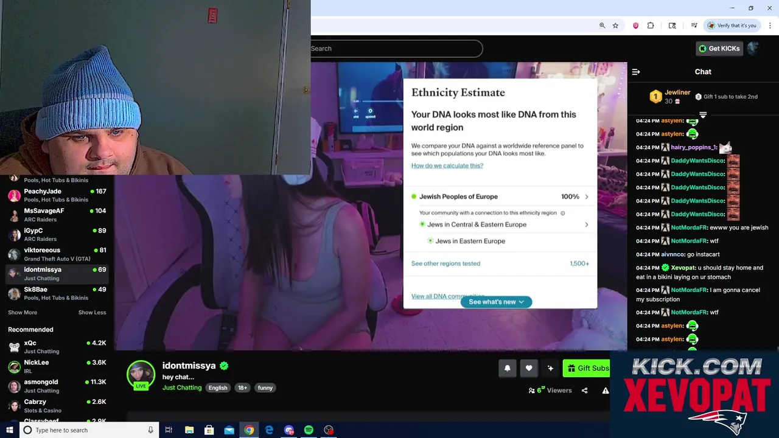Viewport: 779px width, 438px height.
Task: Click the info icon beside ethnicity region text
Action: point(562,213)
